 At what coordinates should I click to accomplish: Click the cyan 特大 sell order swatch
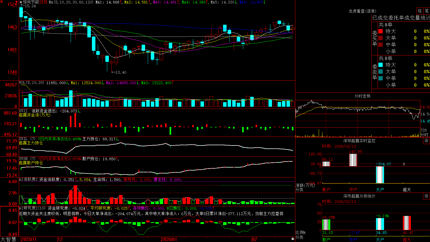(381, 65)
